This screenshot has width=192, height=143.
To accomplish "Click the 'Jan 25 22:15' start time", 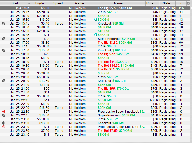I will pyautogui.click(x=20, y=100).
